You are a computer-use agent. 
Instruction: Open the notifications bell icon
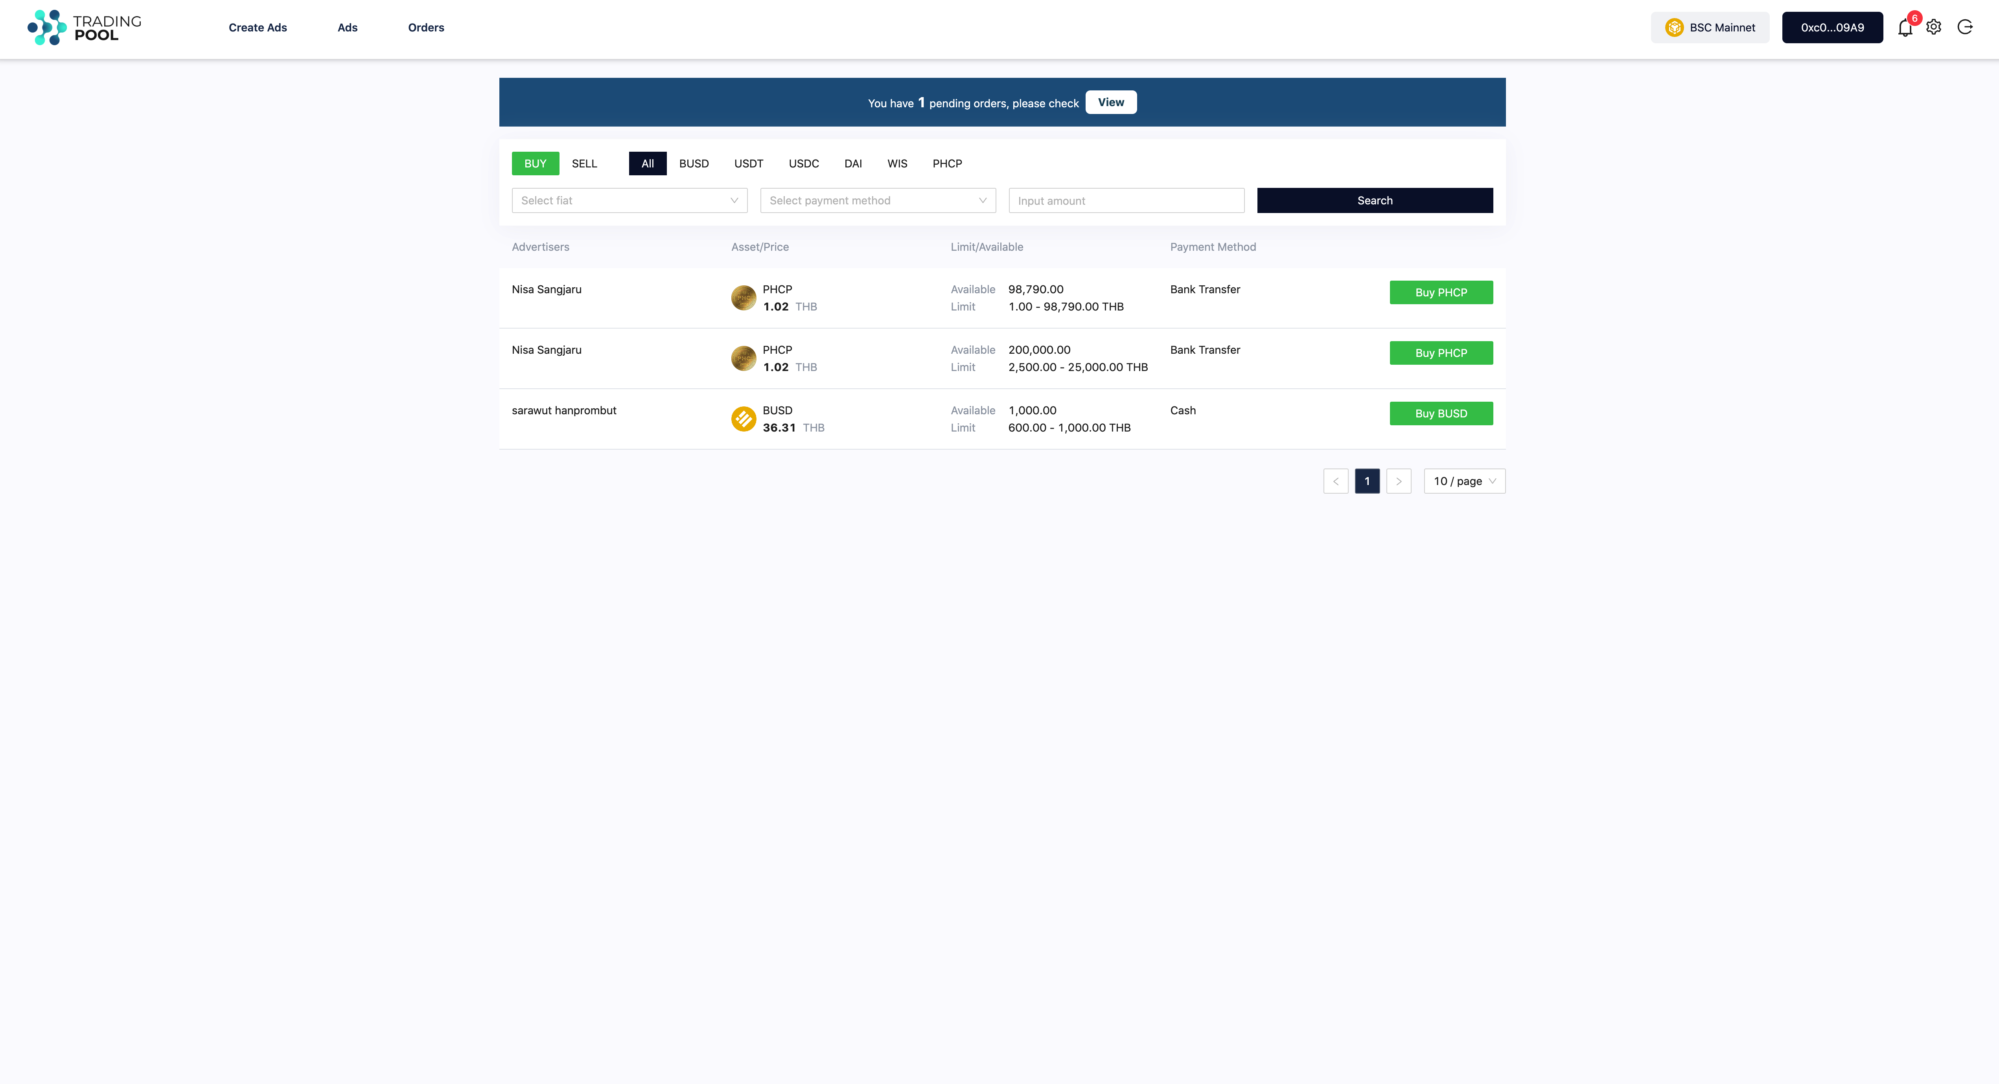point(1904,28)
